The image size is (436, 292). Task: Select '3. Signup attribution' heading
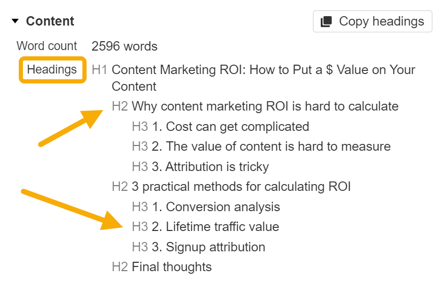pyautogui.click(x=208, y=247)
